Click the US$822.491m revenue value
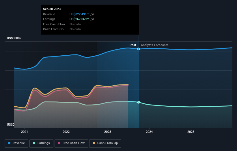Viewport: 237px width, 151px height. point(79,14)
